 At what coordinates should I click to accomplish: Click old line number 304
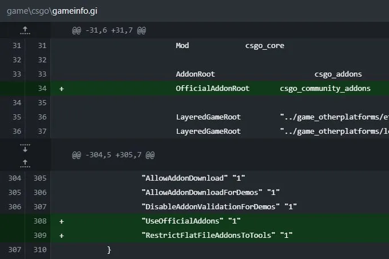click(x=15, y=178)
